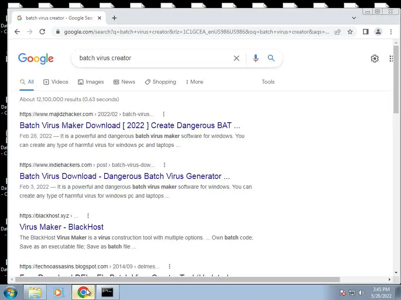Submit search with the magnifier icon
Screen dimensions: 401x300
[271, 58]
